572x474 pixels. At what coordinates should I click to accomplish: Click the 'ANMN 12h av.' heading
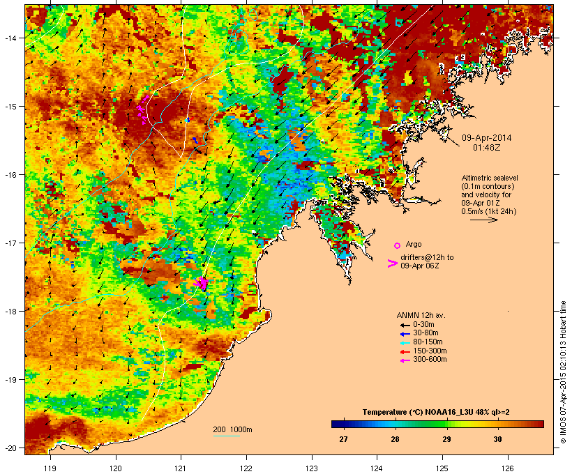[x=421, y=315]
